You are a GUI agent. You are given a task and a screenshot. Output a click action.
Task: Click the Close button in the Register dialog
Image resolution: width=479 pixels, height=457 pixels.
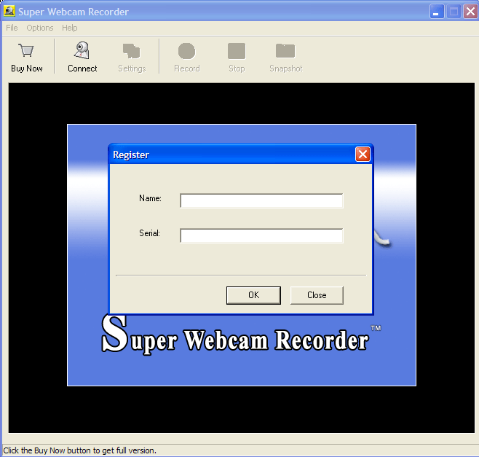coord(317,295)
